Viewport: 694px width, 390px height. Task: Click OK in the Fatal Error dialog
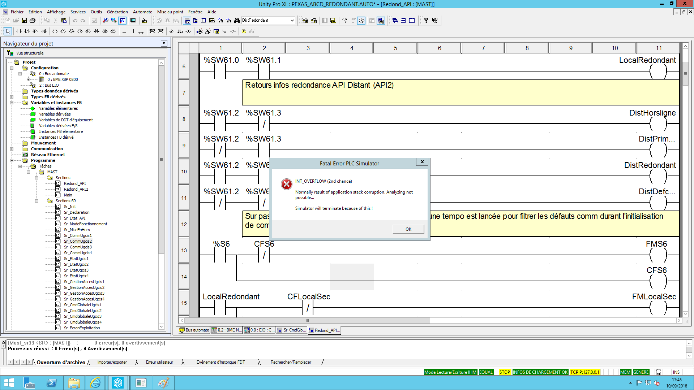(408, 229)
